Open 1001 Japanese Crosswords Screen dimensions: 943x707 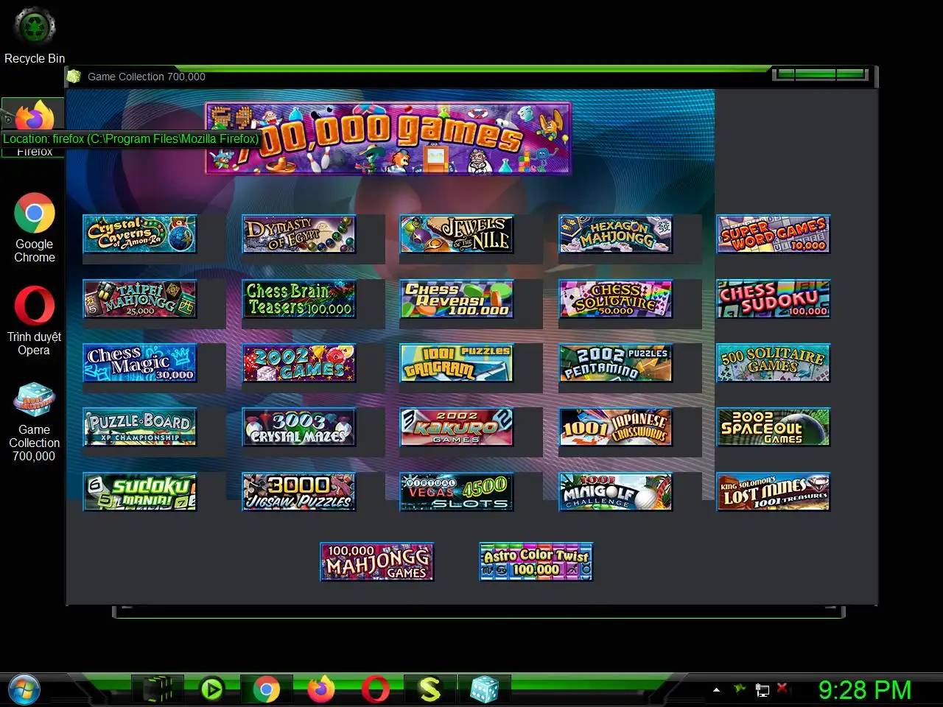tap(616, 427)
